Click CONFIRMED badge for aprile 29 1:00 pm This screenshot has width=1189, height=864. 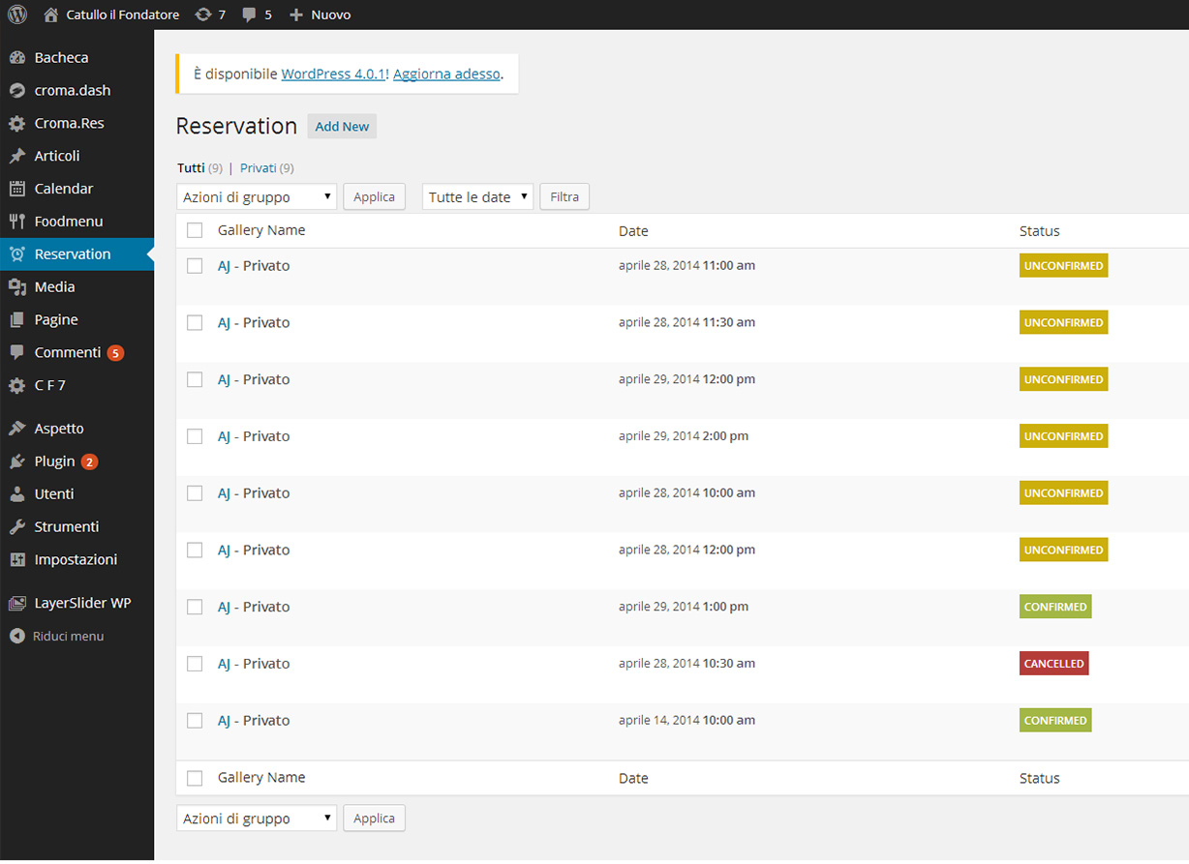pos(1055,607)
